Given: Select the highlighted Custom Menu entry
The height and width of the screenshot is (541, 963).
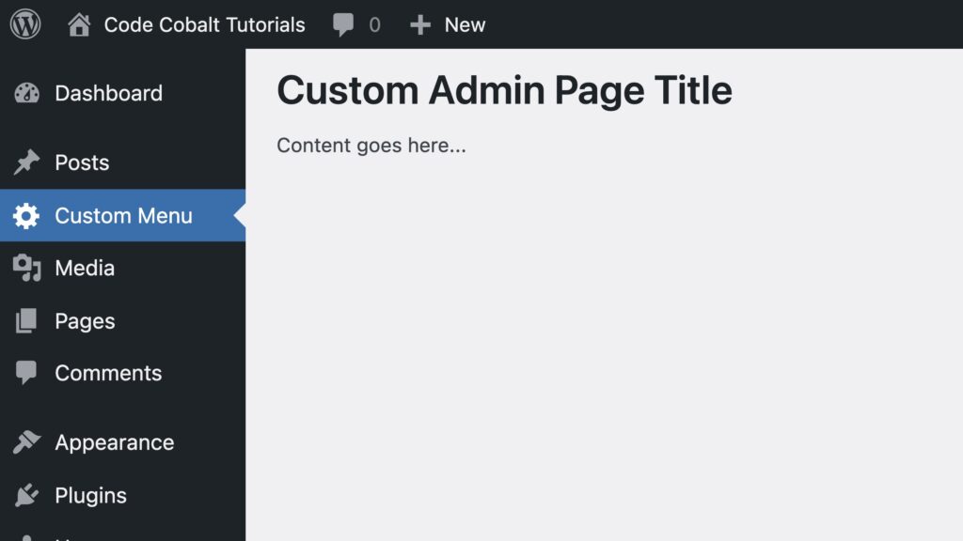Looking at the screenshot, I should [x=123, y=215].
